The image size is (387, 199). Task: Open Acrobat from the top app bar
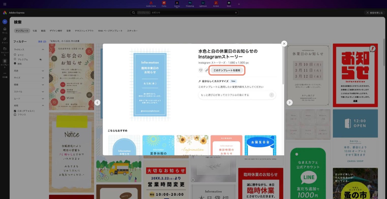pyautogui.click(x=216, y=4)
